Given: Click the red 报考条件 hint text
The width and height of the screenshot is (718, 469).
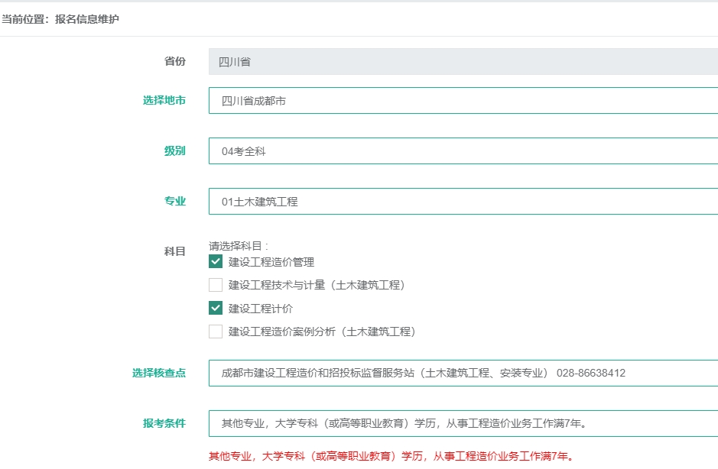Looking at the screenshot, I should 390,457.
